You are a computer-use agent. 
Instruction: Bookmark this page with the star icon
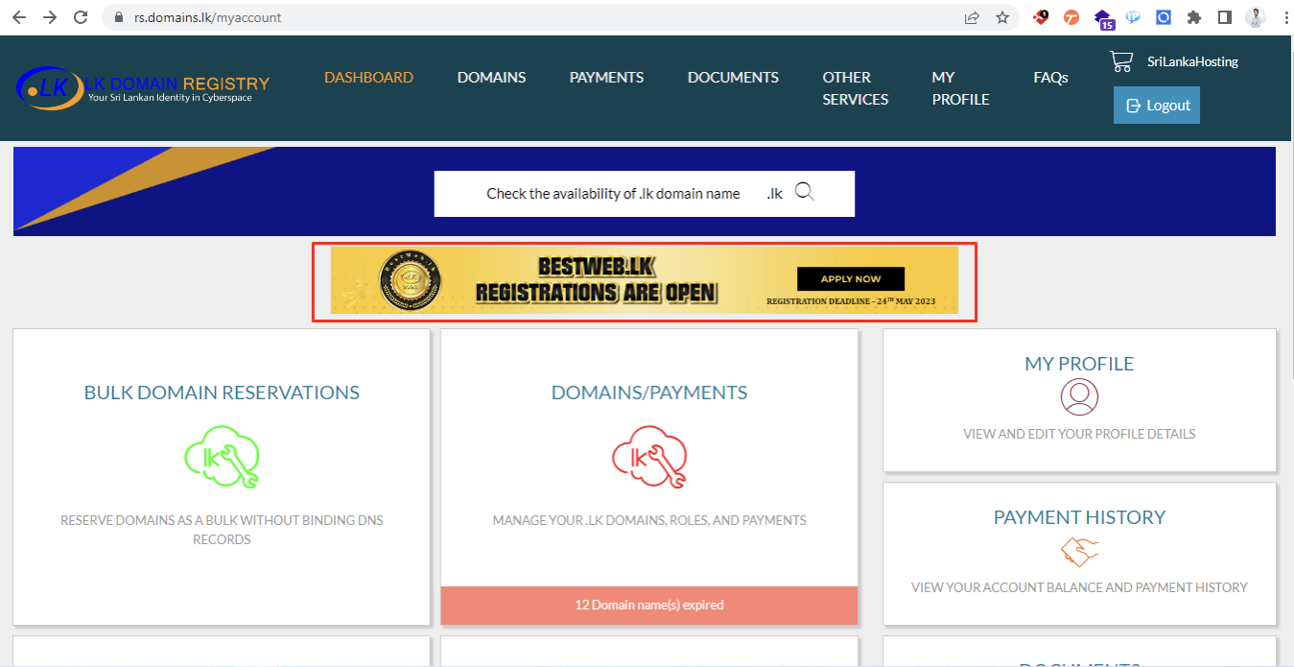[1002, 17]
